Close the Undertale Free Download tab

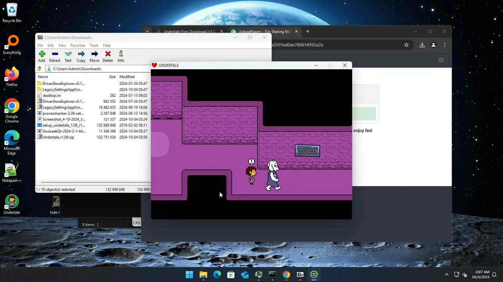[x=222, y=32]
